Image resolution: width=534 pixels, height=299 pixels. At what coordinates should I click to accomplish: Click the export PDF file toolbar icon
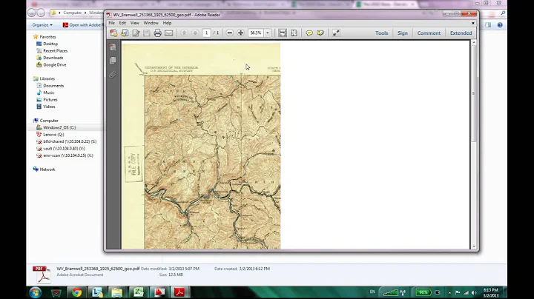(125, 33)
